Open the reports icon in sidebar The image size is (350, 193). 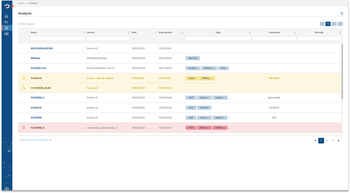pos(6,34)
